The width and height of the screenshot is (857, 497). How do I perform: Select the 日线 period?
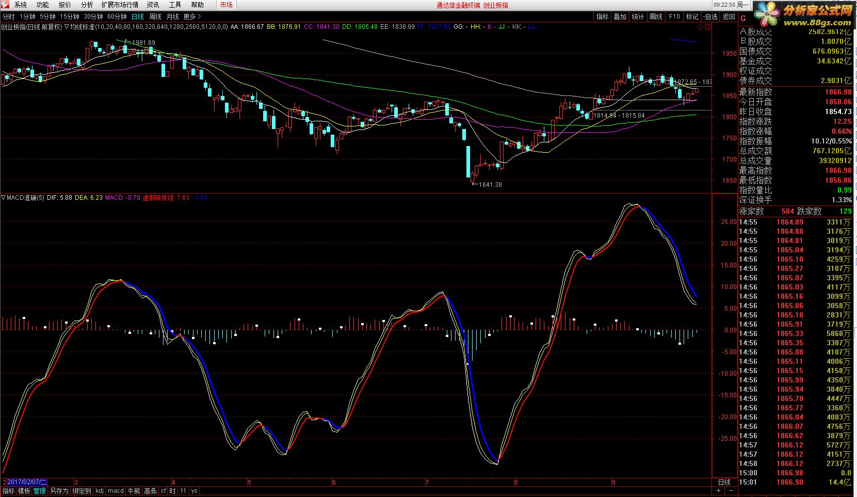tap(138, 17)
